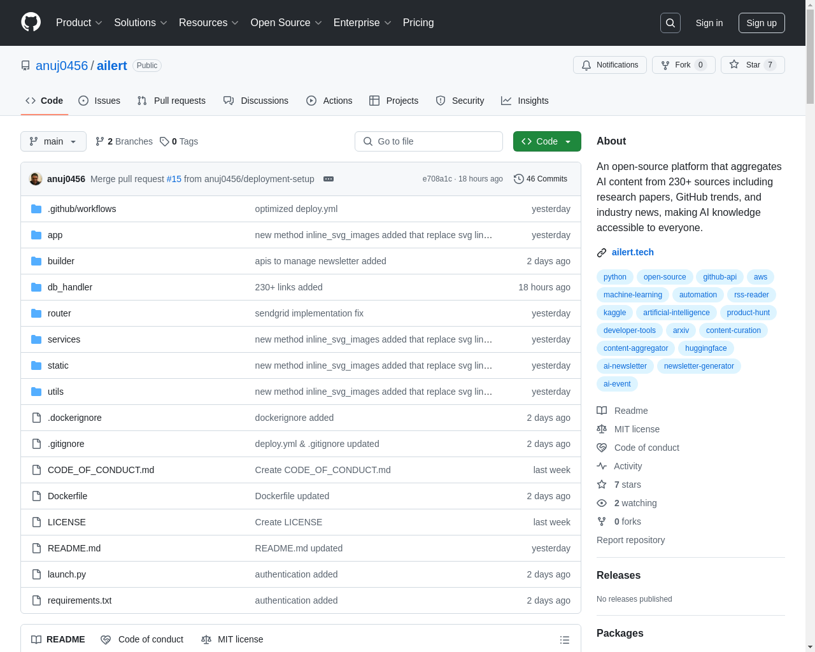Click the bell icon in Notifications button

pos(586,65)
